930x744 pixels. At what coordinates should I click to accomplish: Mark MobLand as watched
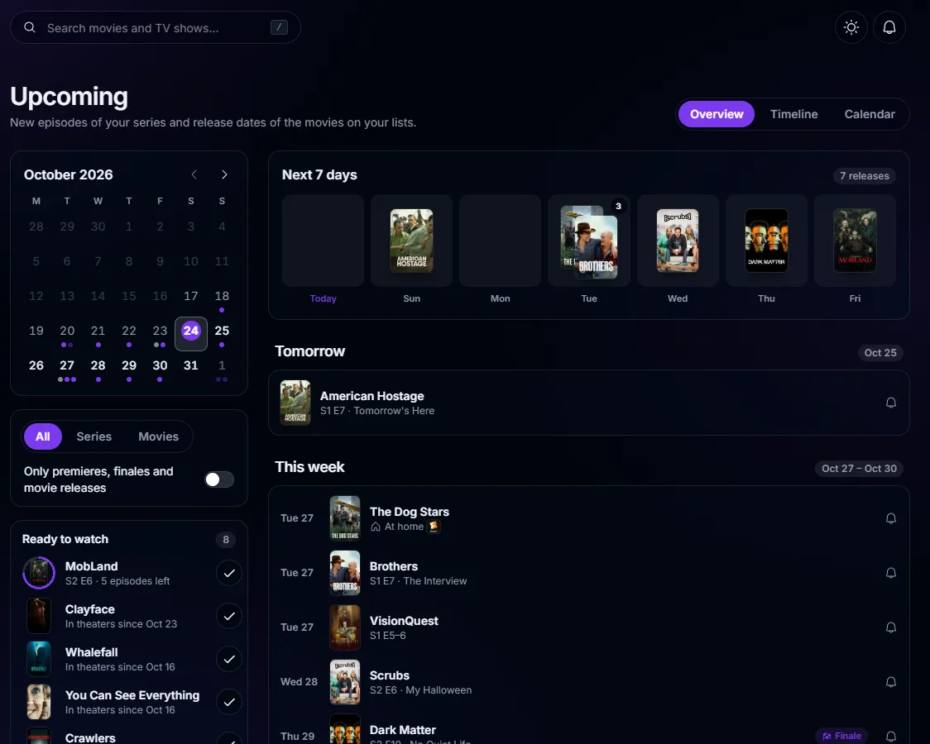pos(229,573)
